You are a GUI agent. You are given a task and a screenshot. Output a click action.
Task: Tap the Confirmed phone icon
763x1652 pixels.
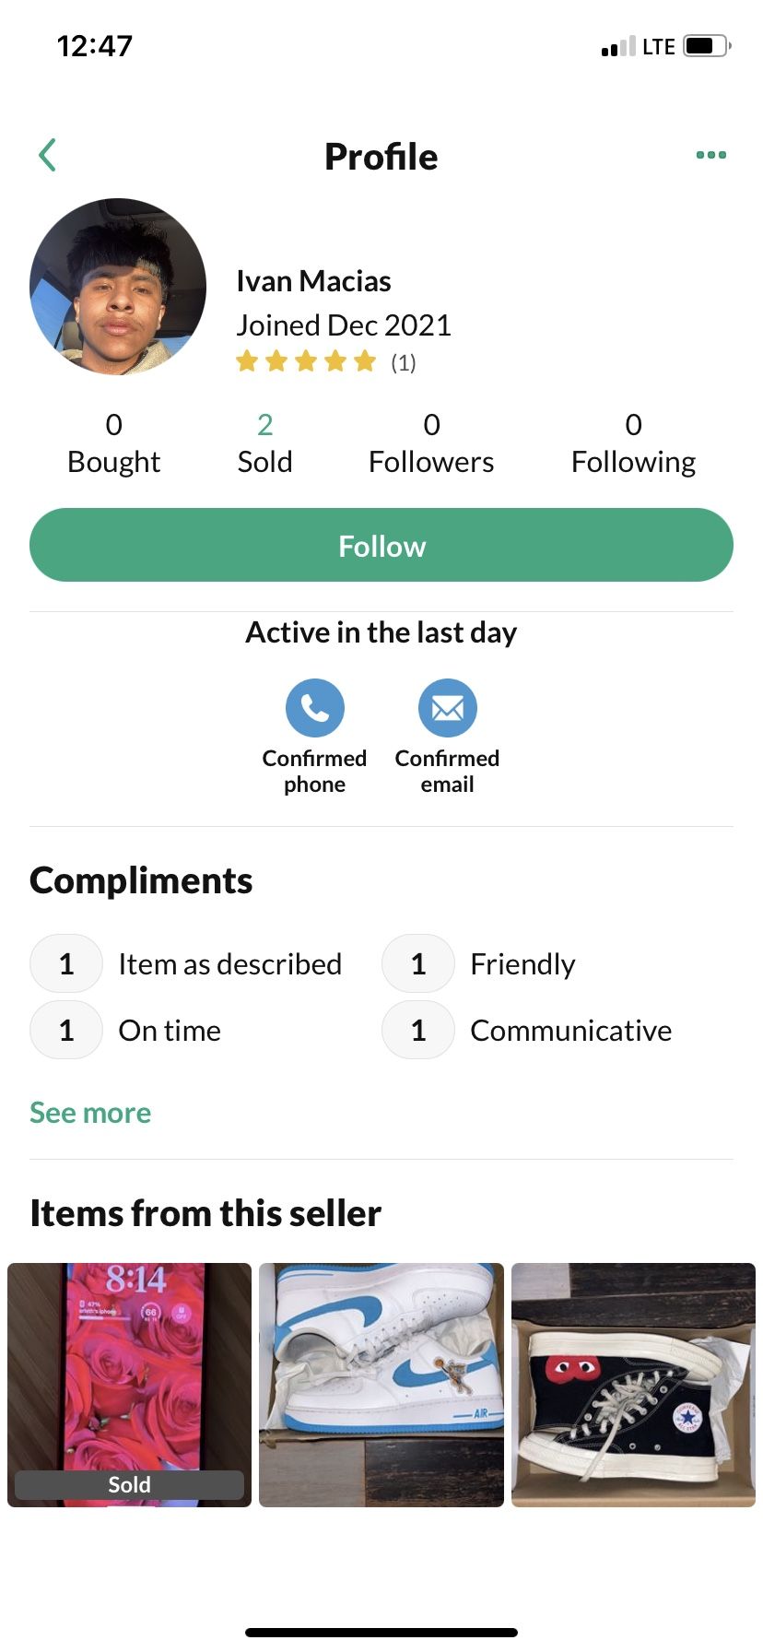(314, 708)
